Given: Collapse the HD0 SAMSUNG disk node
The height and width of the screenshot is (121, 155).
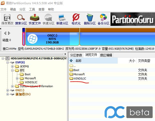Looking at the screenshot, I should (x=3, y=59).
